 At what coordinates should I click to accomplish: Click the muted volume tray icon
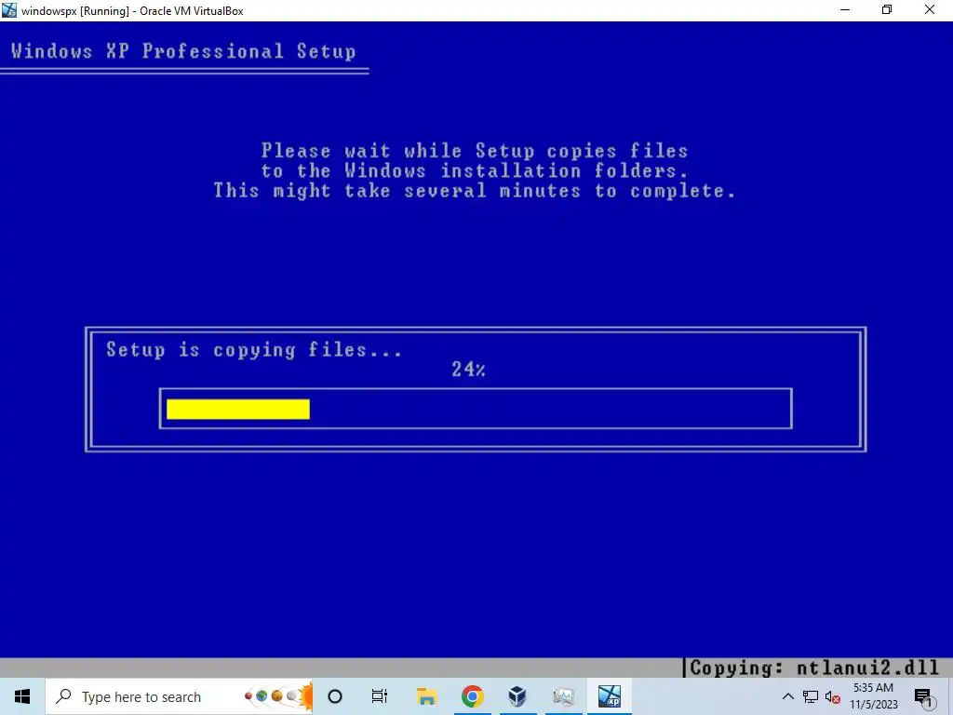(x=833, y=697)
